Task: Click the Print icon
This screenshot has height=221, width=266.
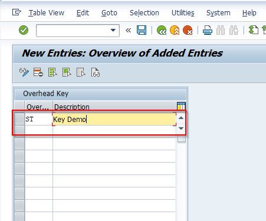Action: pos(208,30)
